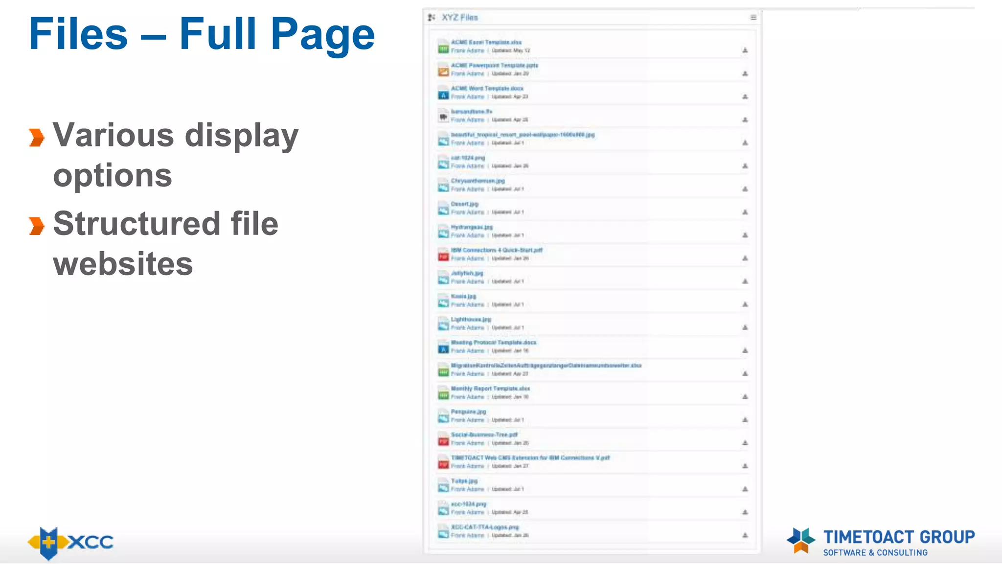Download TIMETOACT Web CMS Extension pdf
The width and height of the screenshot is (1002, 564).
(745, 466)
